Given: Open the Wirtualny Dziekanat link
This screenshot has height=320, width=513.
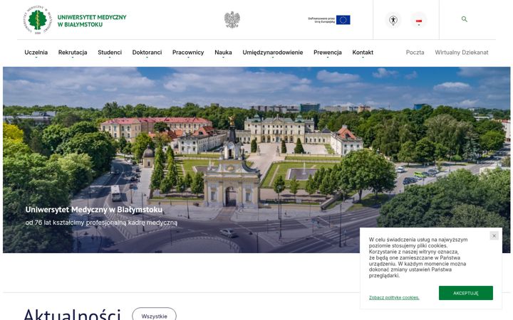Looking at the screenshot, I should point(461,52).
